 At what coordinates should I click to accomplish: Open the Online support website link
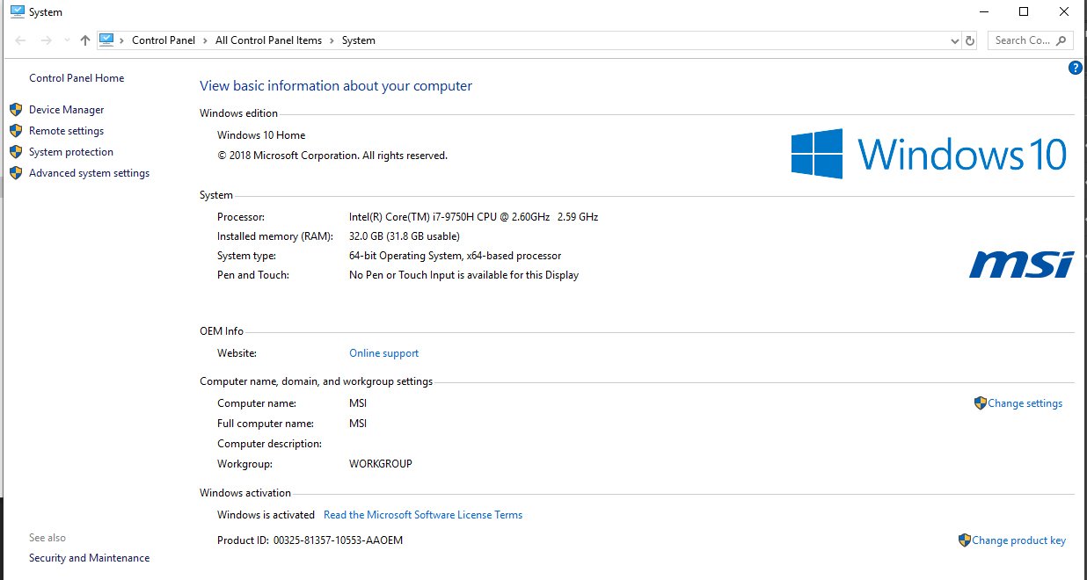click(x=383, y=353)
